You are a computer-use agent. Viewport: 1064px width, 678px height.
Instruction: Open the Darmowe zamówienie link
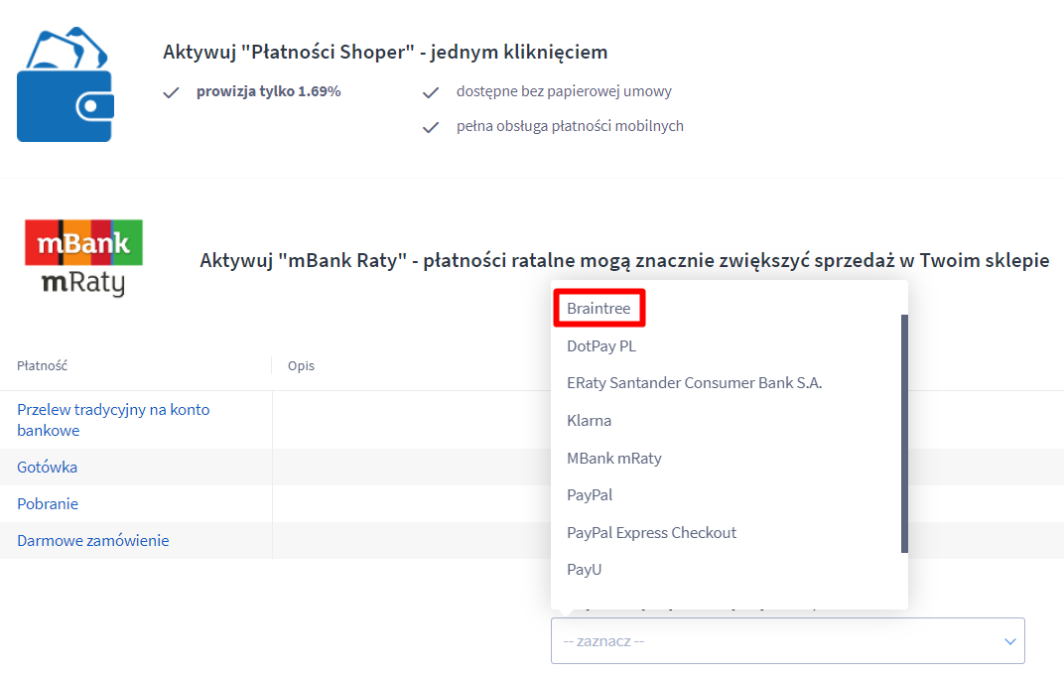pyautogui.click(x=93, y=540)
